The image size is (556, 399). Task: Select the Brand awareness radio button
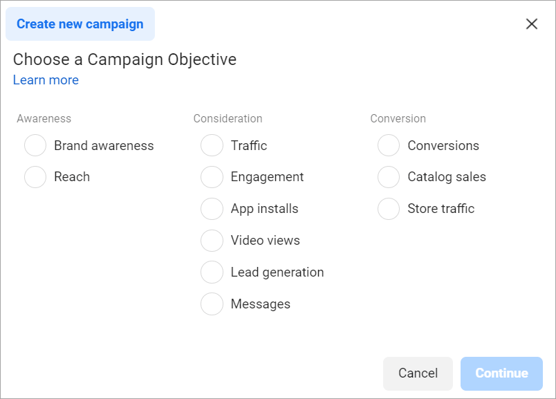pos(35,145)
